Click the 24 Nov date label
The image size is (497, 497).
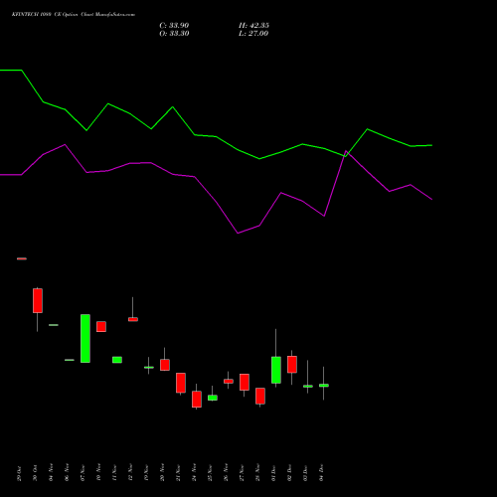[194, 473]
